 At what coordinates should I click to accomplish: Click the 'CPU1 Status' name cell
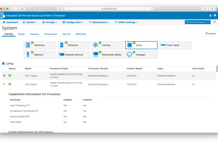tap(31, 76)
